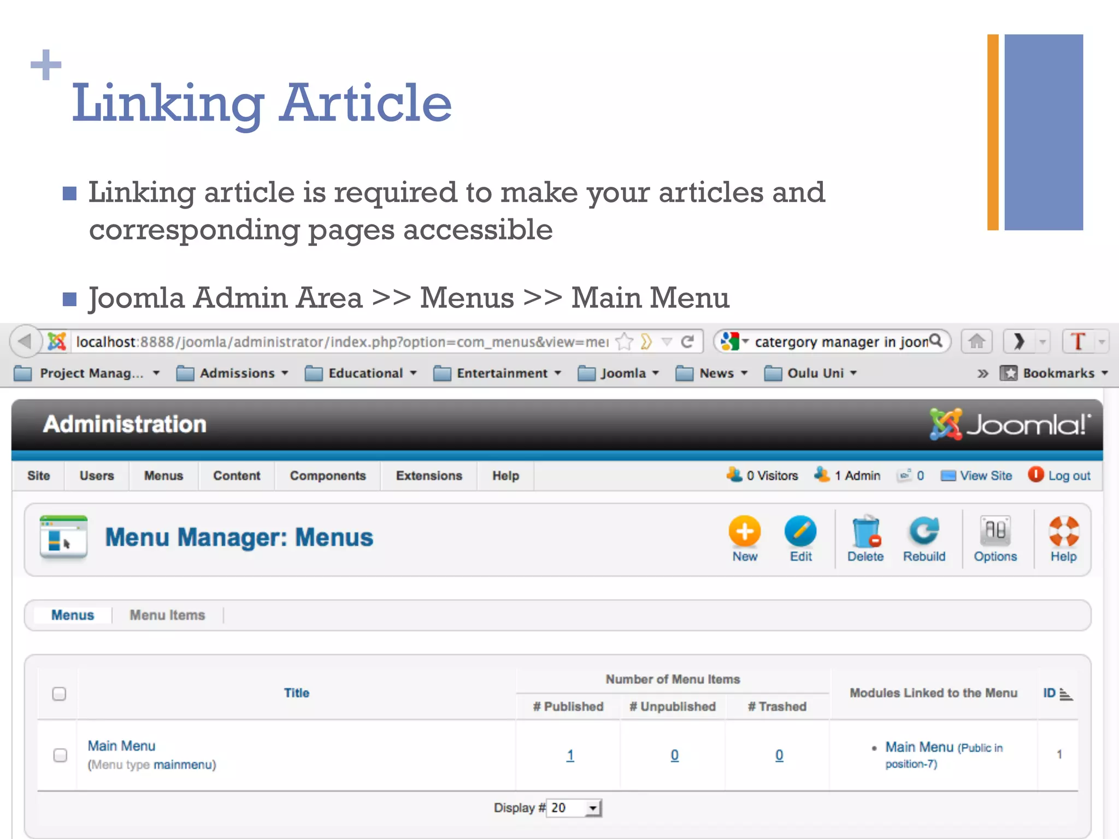Click the browser search box text

(x=841, y=342)
